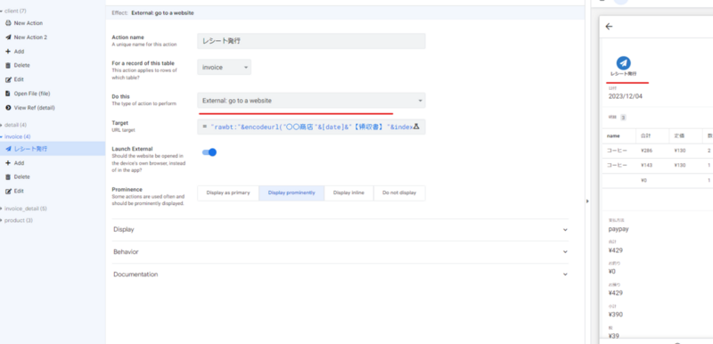
Task: Choose Display as primary prominence
Action: point(228,192)
